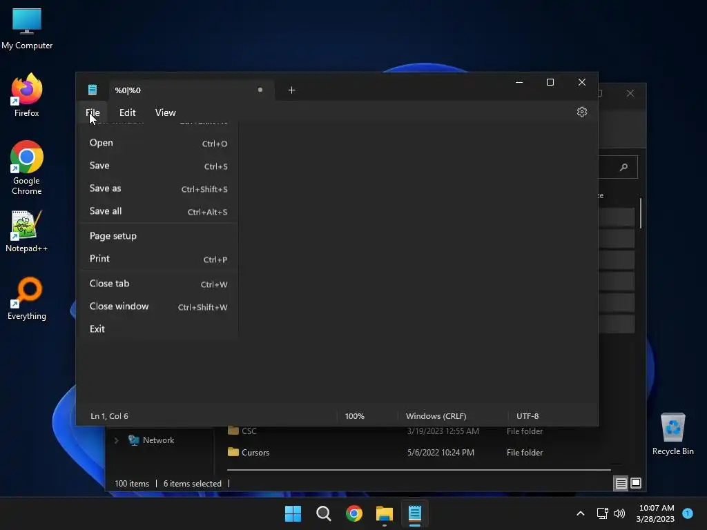Viewport: 707px width, 530px height.
Task: Open Notepad settings gear icon
Action: [x=581, y=112]
